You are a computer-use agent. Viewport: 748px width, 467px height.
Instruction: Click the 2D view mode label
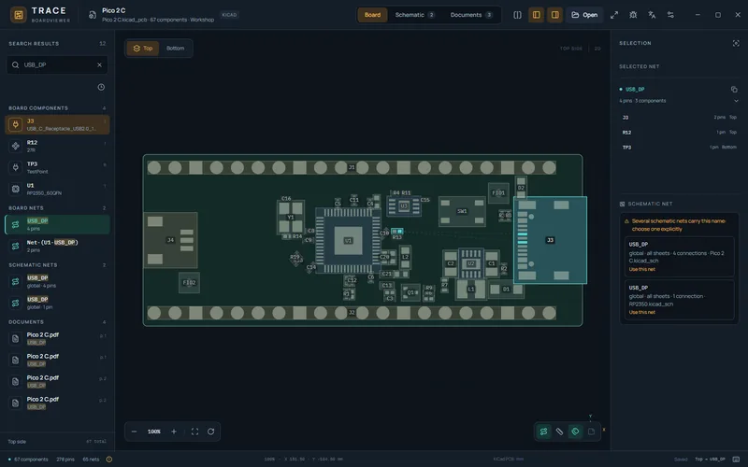tap(597, 49)
